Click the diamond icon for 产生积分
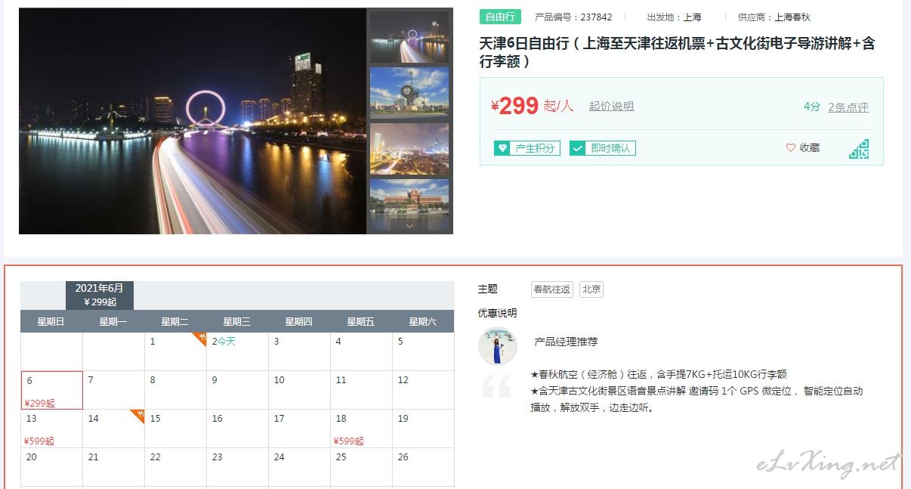Viewport: 911px width, 489px height. coord(502,148)
